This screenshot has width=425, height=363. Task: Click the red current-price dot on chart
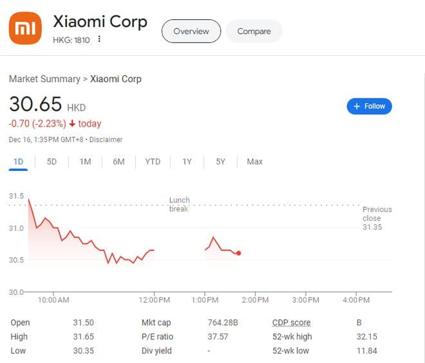point(239,253)
